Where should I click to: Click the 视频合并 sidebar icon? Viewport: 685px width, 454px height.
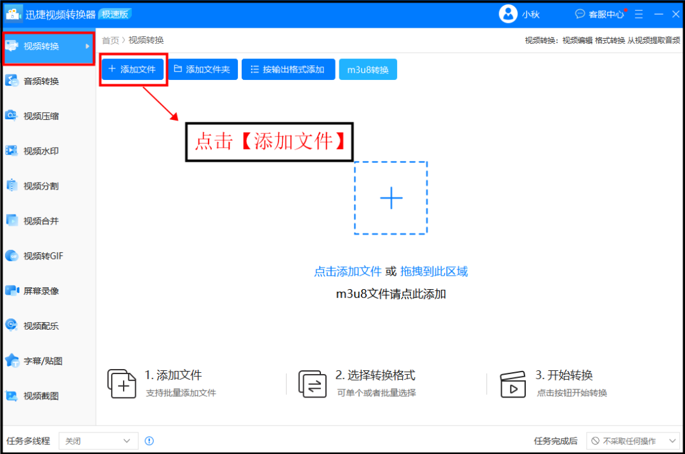pos(12,221)
